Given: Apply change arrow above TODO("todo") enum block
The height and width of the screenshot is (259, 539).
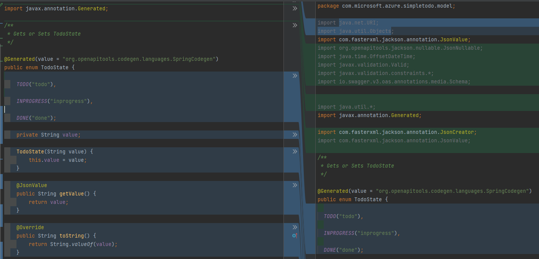Looking at the screenshot, I should click(x=295, y=76).
